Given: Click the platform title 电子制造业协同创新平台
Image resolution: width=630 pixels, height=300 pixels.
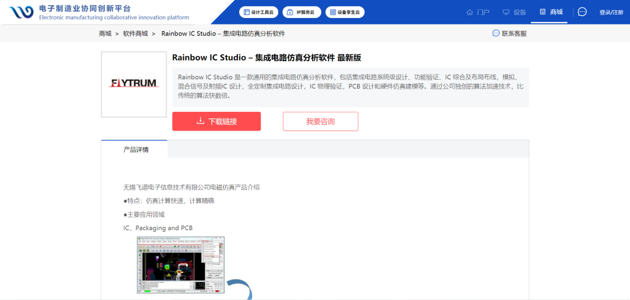Looking at the screenshot, I should [85, 8].
